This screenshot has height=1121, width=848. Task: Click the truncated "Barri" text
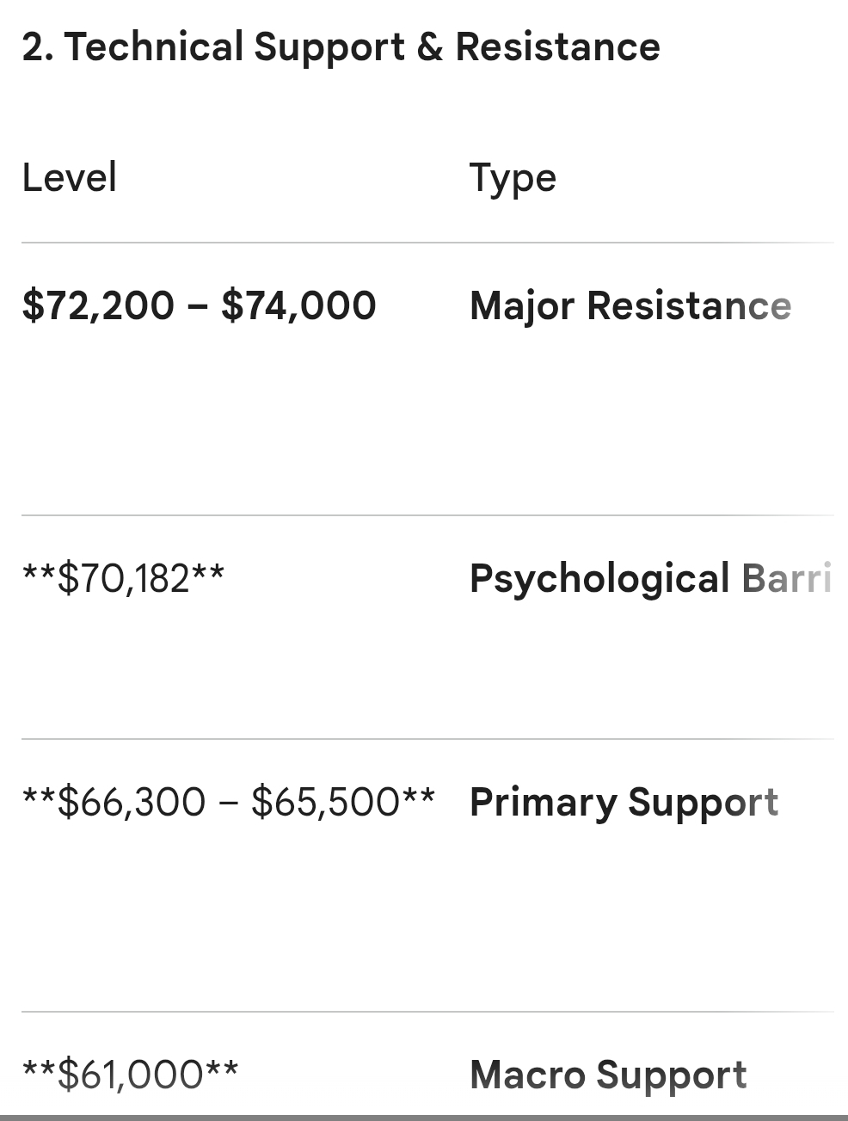pyautogui.click(x=786, y=578)
